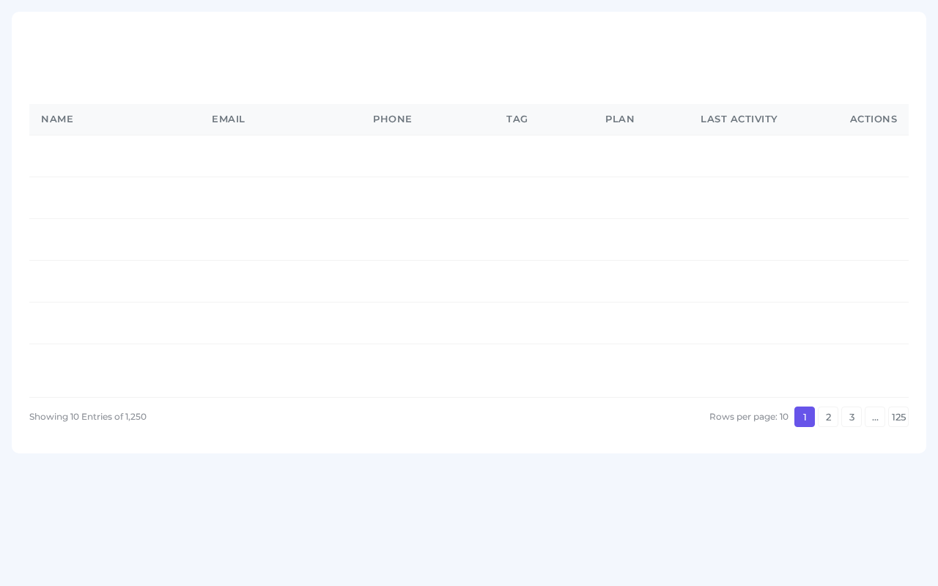The width and height of the screenshot is (938, 586).
Task: Select the last table row
Action: click(469, 371)
